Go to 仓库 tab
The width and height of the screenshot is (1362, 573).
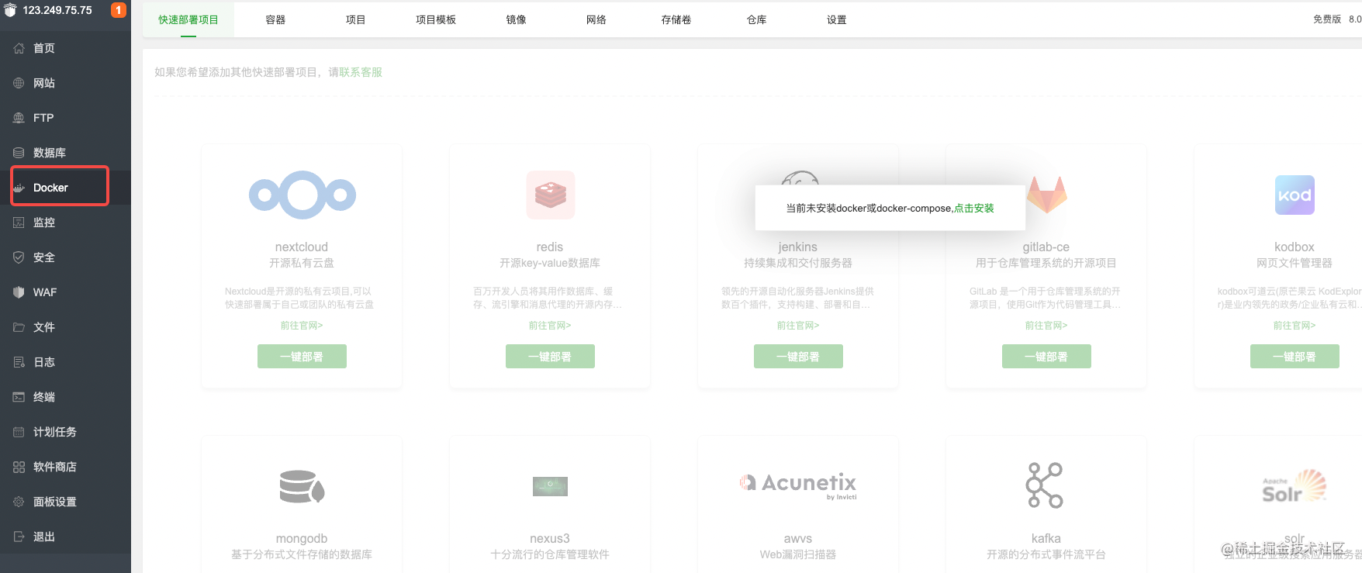point(756,19)
